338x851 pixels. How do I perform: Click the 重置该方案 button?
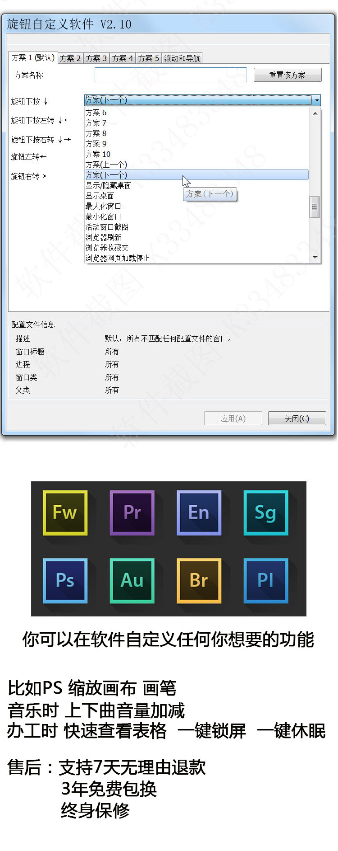pos(288,75)
